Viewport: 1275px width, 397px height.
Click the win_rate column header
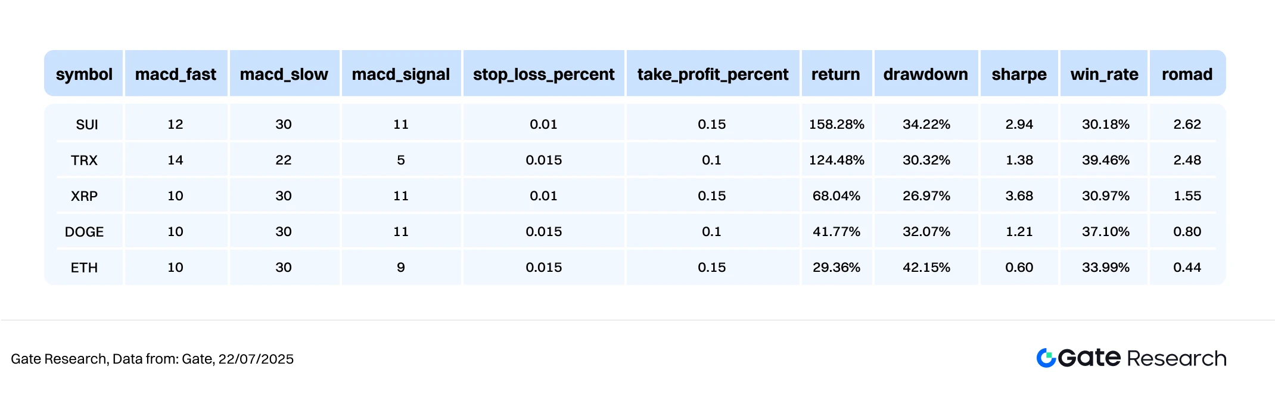tap(1104, 74)
